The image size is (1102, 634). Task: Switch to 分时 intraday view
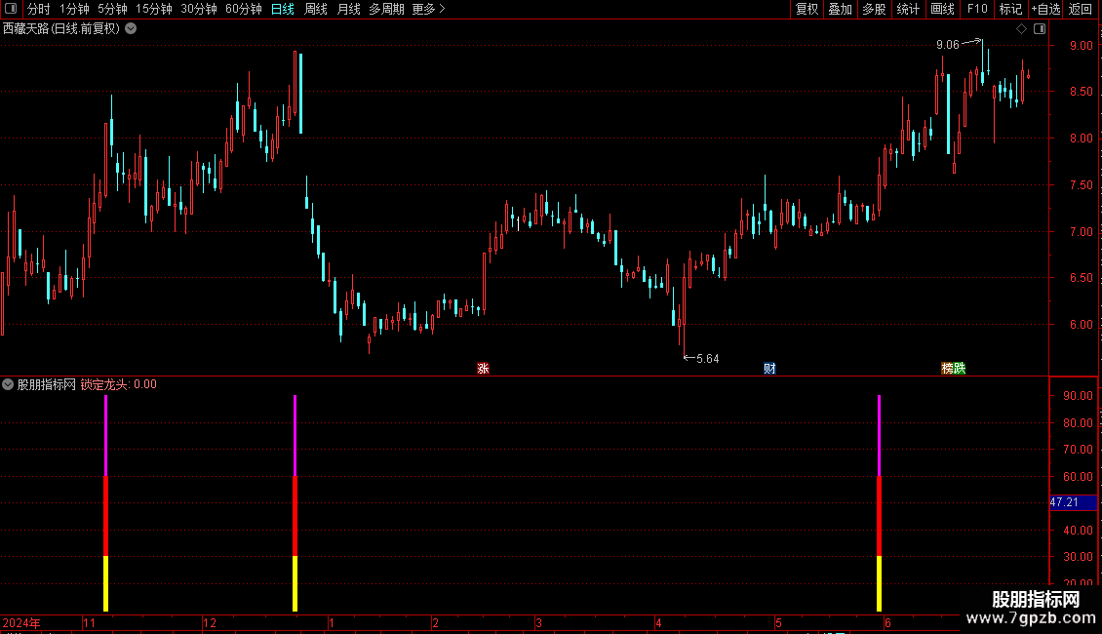(x=39, y=9)
